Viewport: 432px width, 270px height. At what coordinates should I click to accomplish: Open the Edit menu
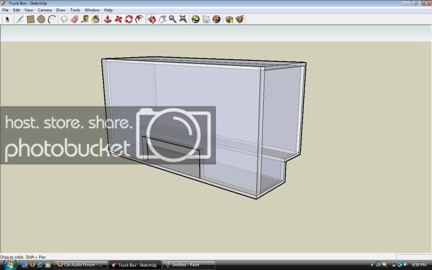tap(16, 10)
